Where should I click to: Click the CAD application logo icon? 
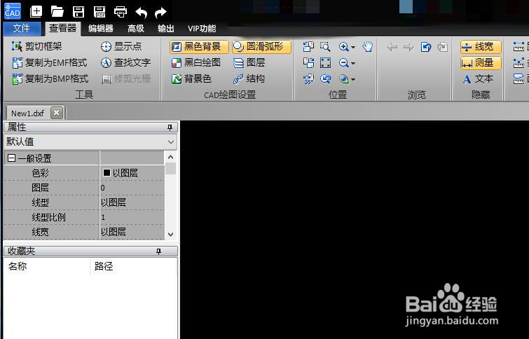pyautogui.click(x=13, y=11)
